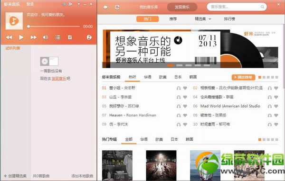Show 华语 tab under 热门专辑
285x181 pixels.
144,139
